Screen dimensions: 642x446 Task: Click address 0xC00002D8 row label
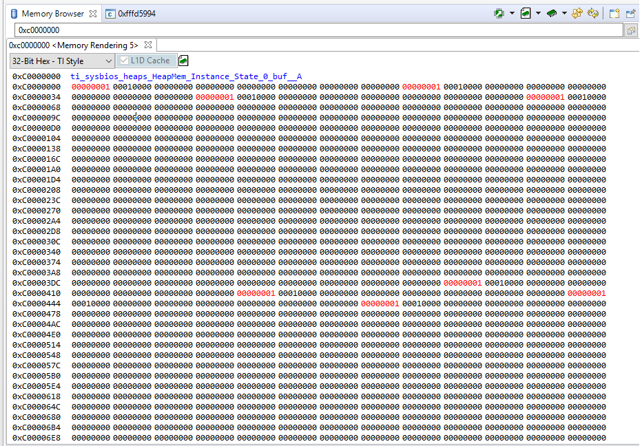(x=37, y=231)
